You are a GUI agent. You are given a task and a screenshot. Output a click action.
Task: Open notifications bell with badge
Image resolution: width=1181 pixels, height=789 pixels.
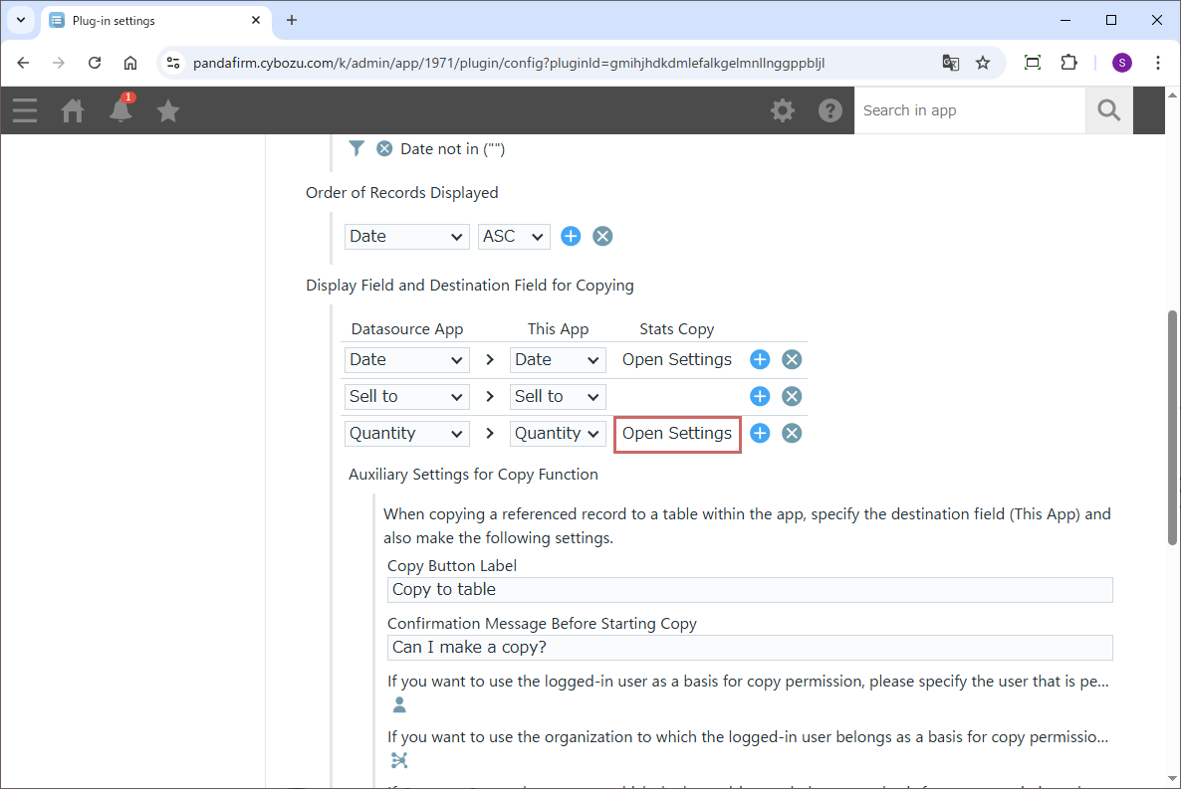[x=120, y=110]
